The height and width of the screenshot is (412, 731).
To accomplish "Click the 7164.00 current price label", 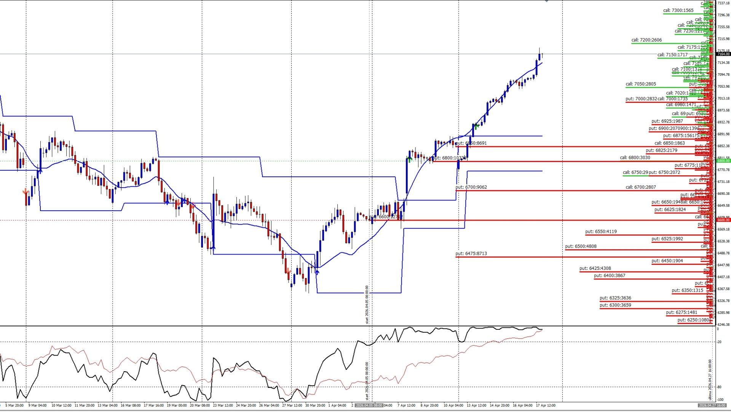I will (x=723, y=54).
